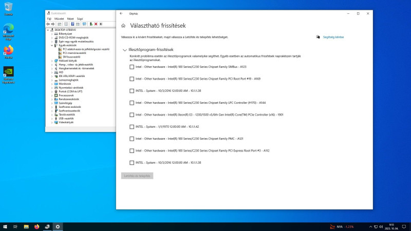Viewport: 411px width, 231px height.
Task: Switch to Device Manager taskbar icon
Action: [x=47, y=227]
